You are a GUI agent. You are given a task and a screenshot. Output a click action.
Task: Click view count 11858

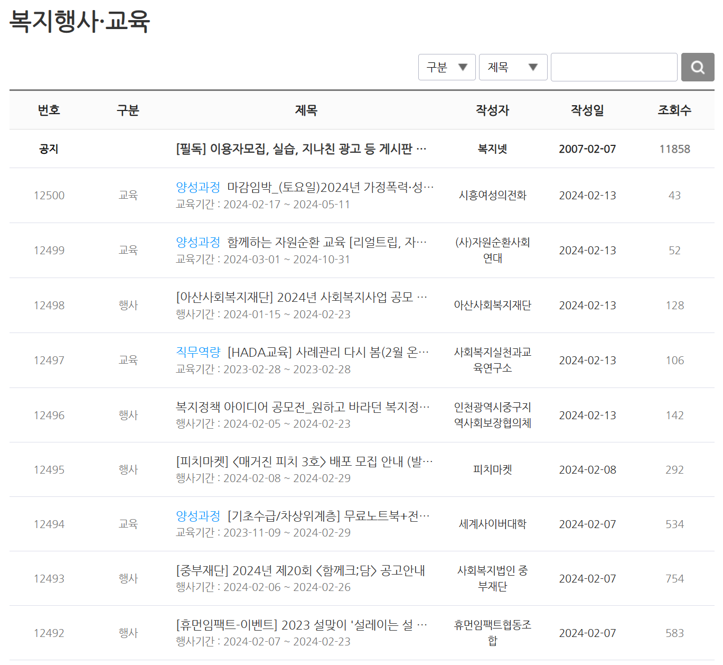point(674,149)
